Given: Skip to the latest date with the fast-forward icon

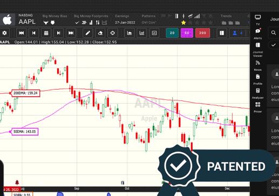Looking at the screenshot, I should coord(71,33).
